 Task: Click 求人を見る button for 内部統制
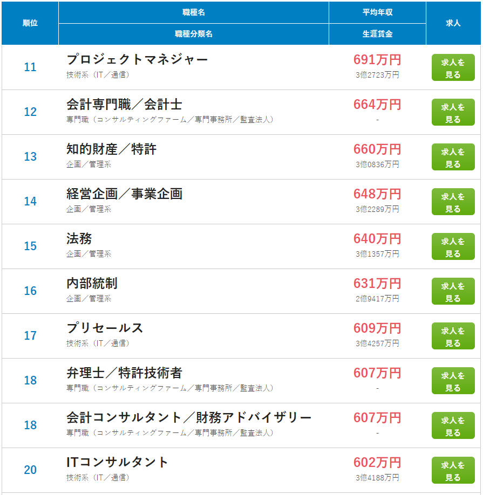(x=453, y=292)
